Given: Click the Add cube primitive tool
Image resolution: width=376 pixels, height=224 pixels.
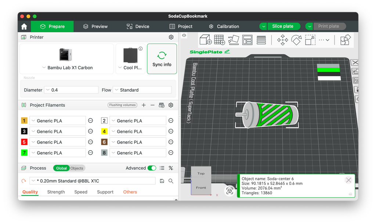Looking at the screenshot, I should [x=206, y=40].
